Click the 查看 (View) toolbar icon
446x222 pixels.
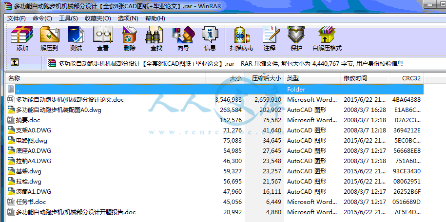point(103,35)
